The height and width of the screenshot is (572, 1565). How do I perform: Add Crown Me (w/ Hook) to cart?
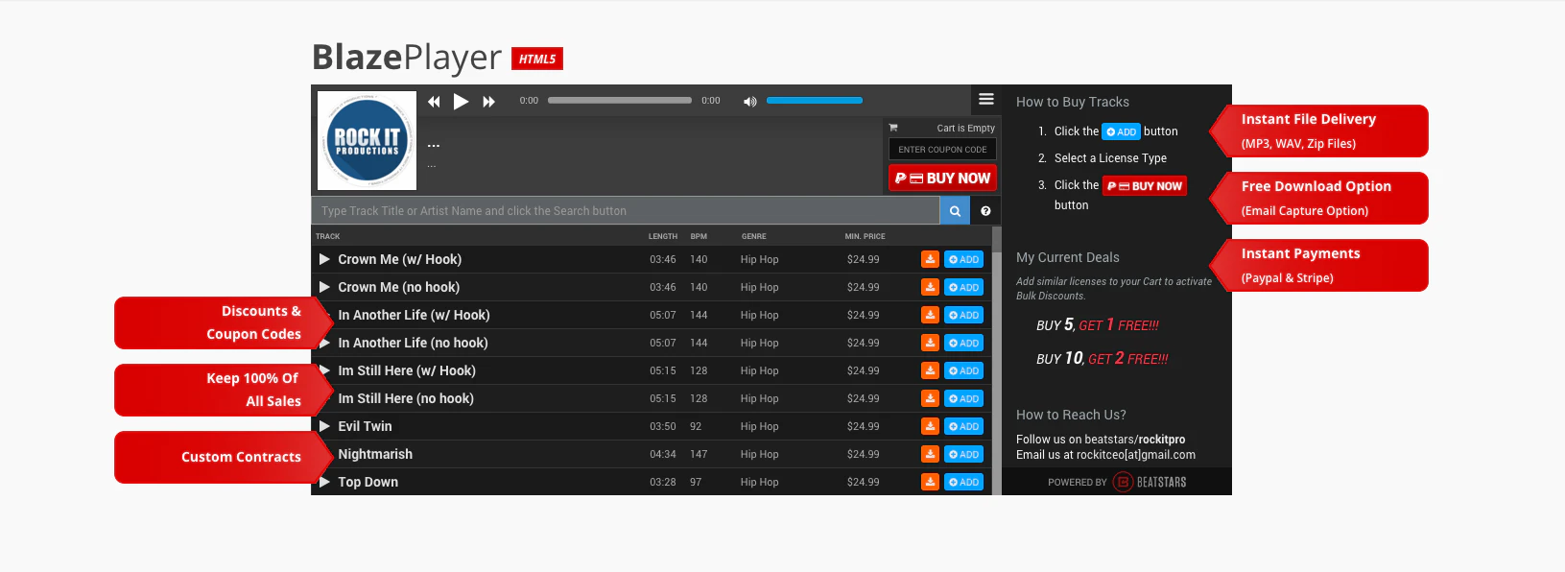(963, 259)
